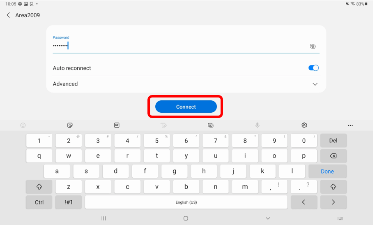
Task: Open the clipboard keyboard icon
Action: pos(210,125)
